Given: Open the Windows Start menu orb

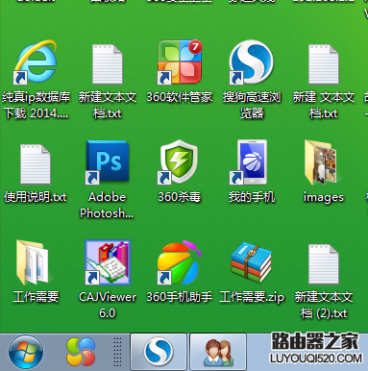Looking at the screenshot, I should (x=26, y=352).
